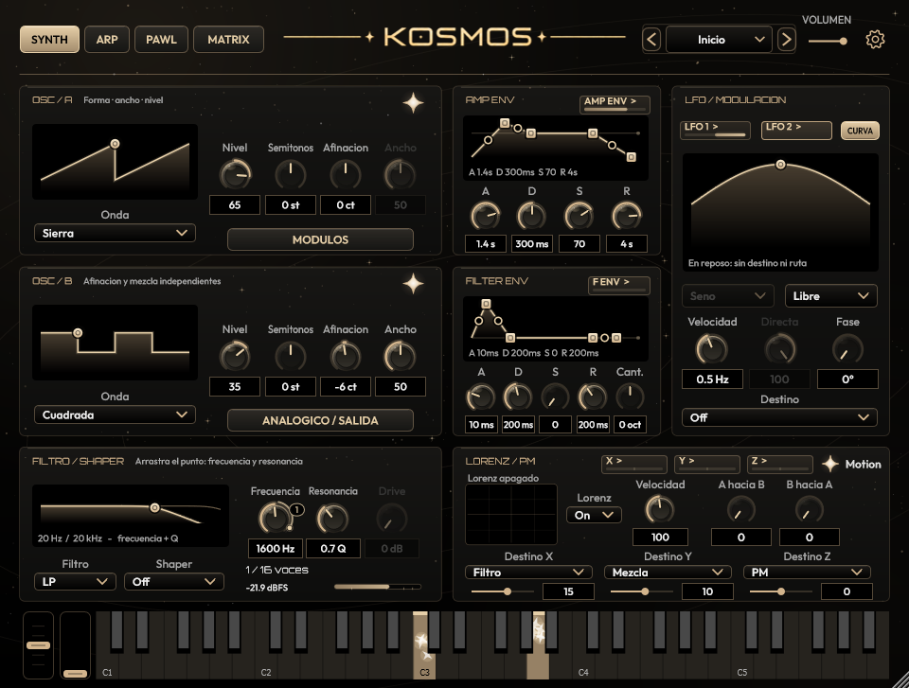Adjust the Destino Z amount slider
The height and width of the screenshot is (688, 909).
pos(781,591)
